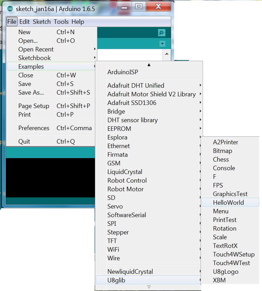Choose Quit from the File menu
The image size is (262, 291).
click(51, 142)
